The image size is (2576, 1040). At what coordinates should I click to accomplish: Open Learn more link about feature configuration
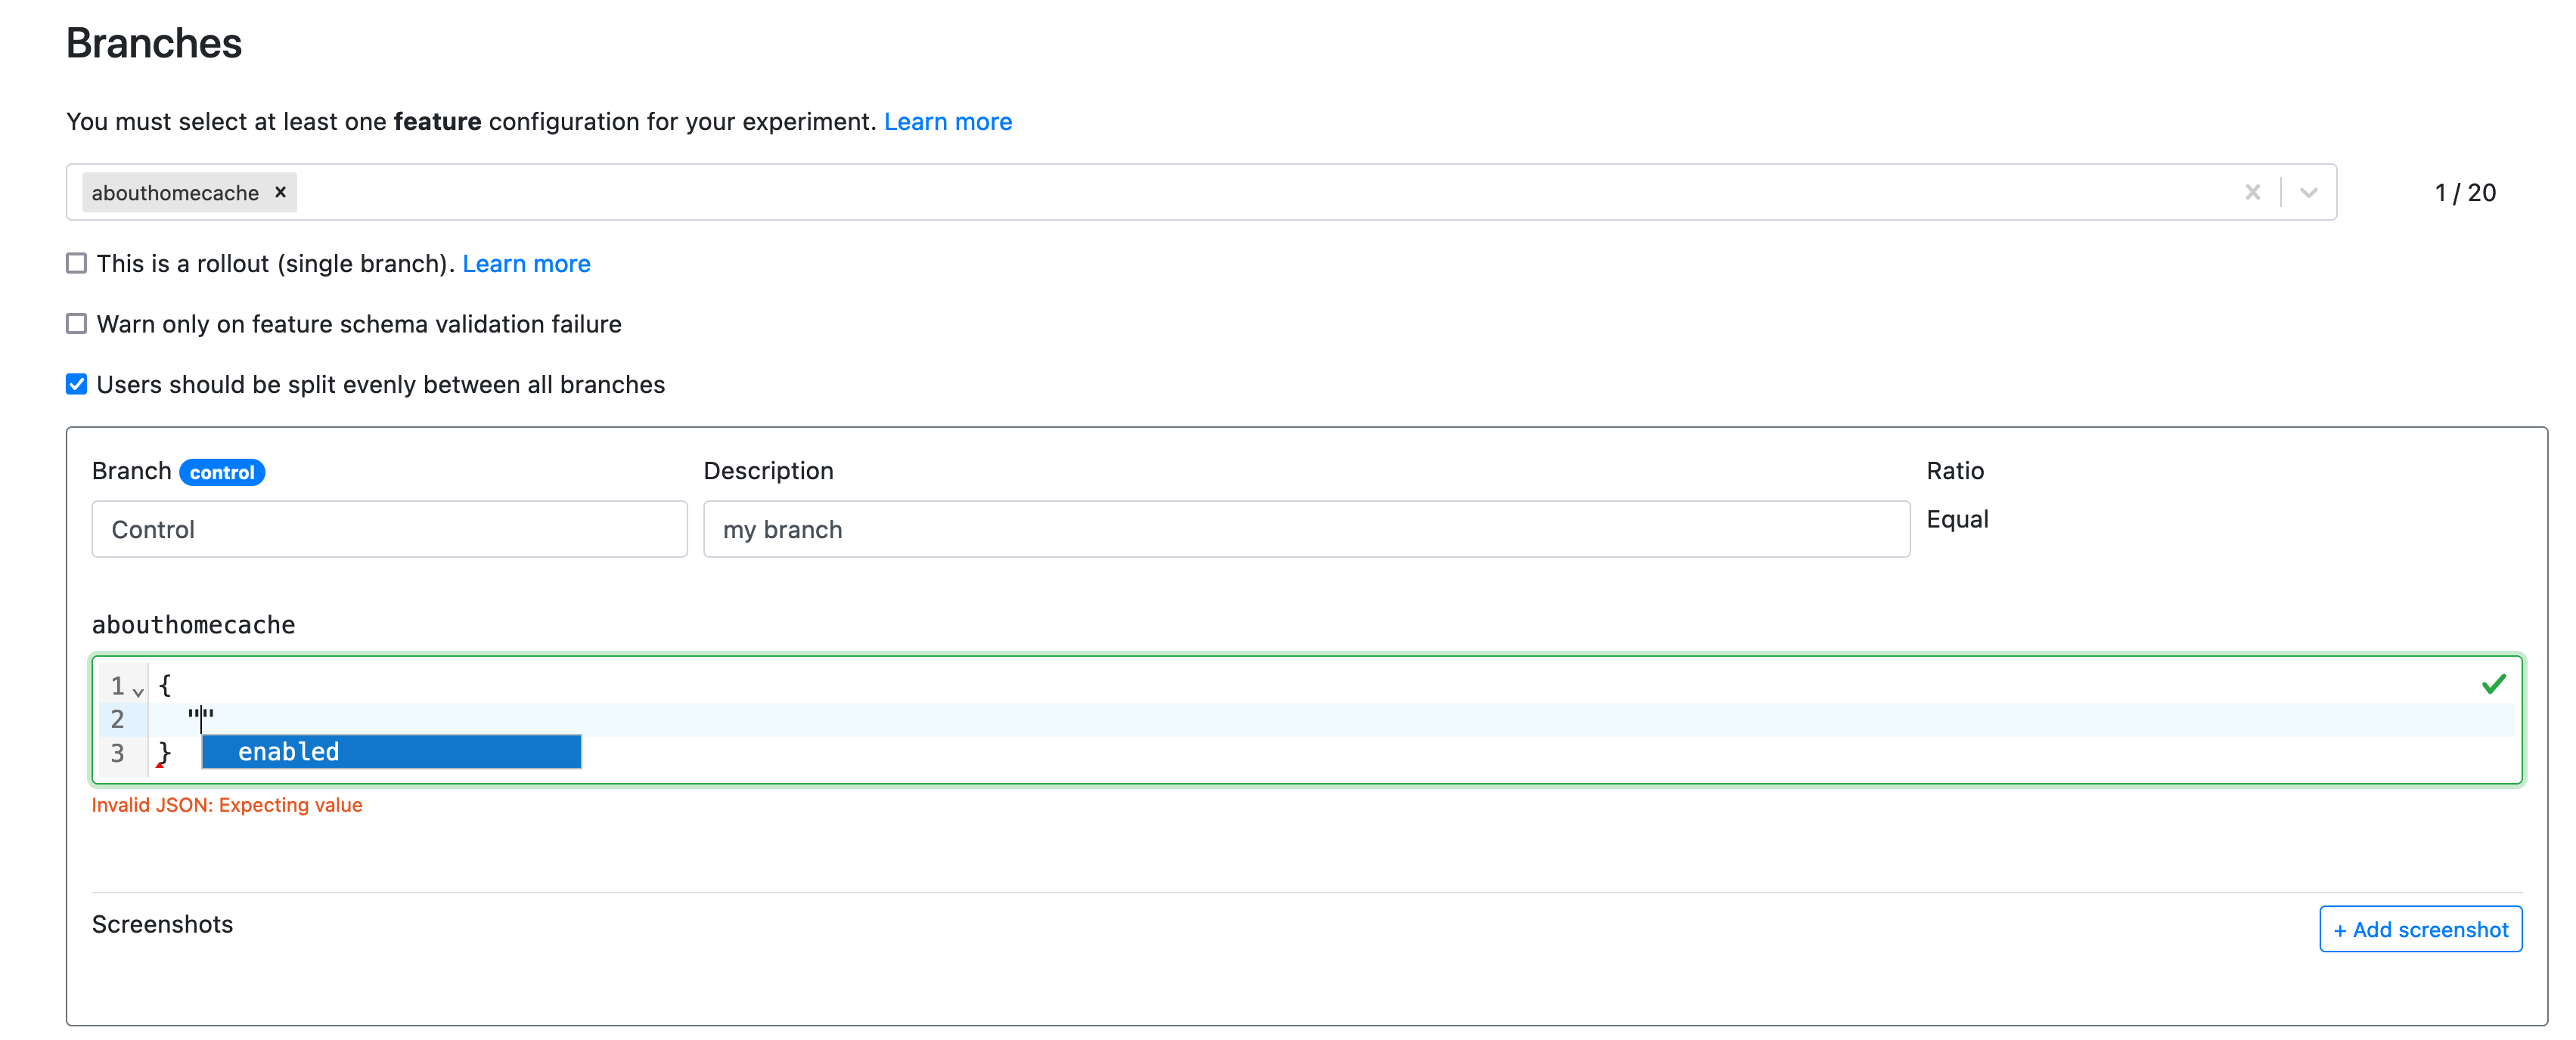point(947,122)
